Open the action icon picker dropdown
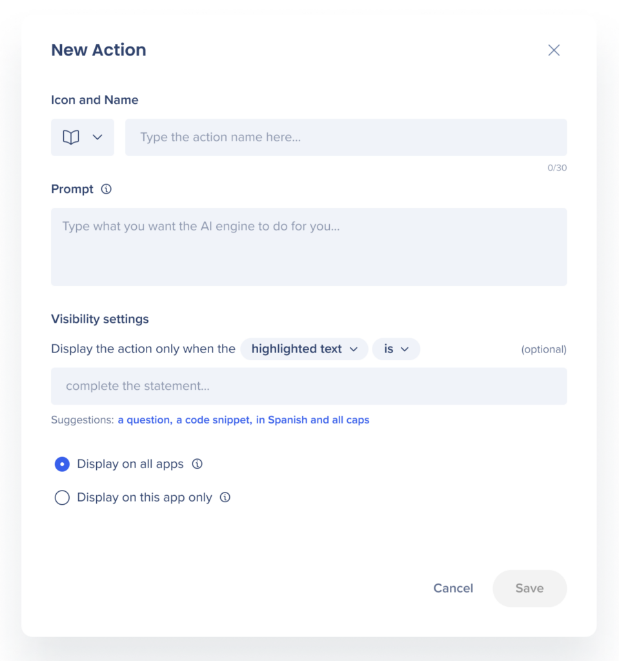The height and width of the screenshot is (661, 619). coord(82,137)
